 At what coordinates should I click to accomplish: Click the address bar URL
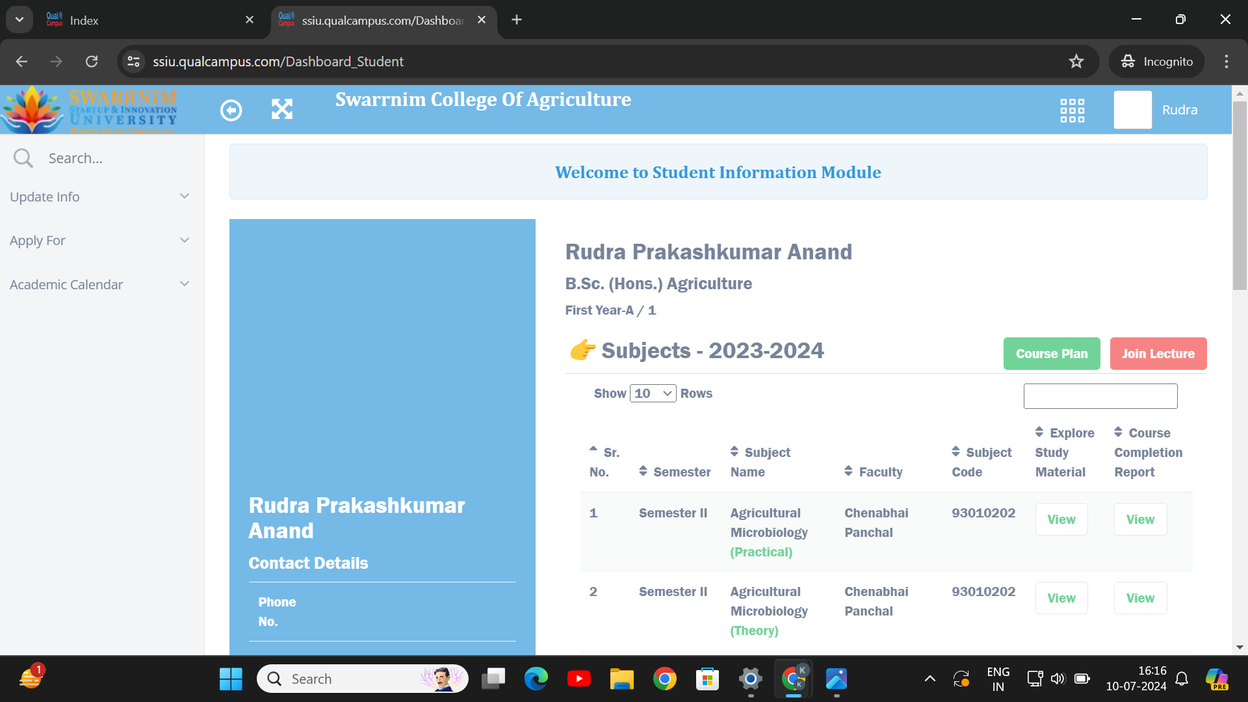[x=278, y=61]
